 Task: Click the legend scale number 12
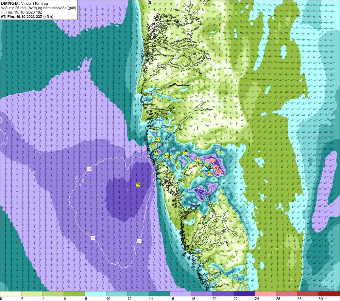[130, 299]
